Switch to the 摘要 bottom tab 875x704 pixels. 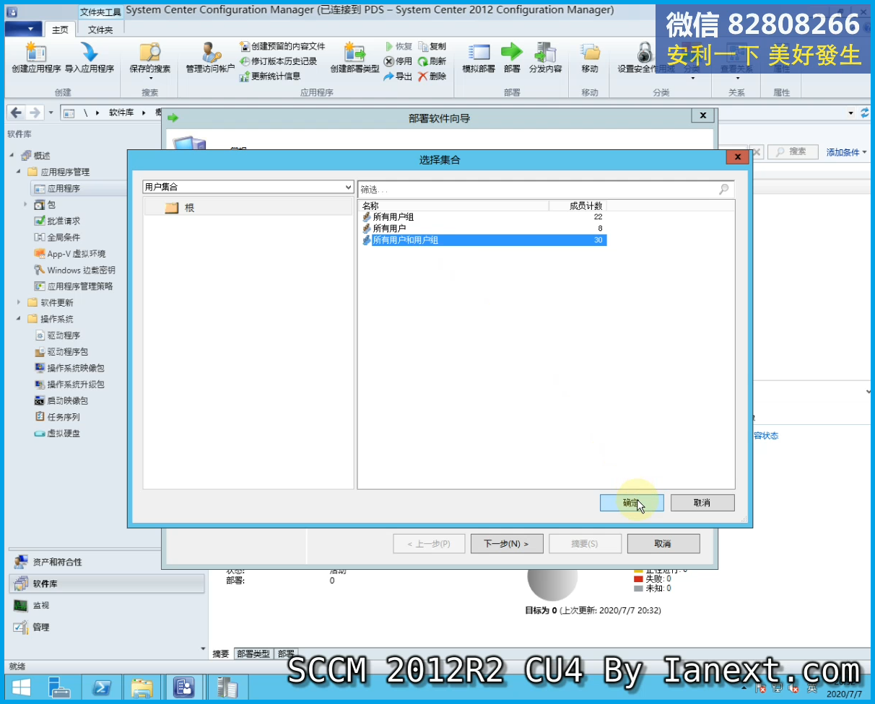pyautogui.click(x=221, y=654)
